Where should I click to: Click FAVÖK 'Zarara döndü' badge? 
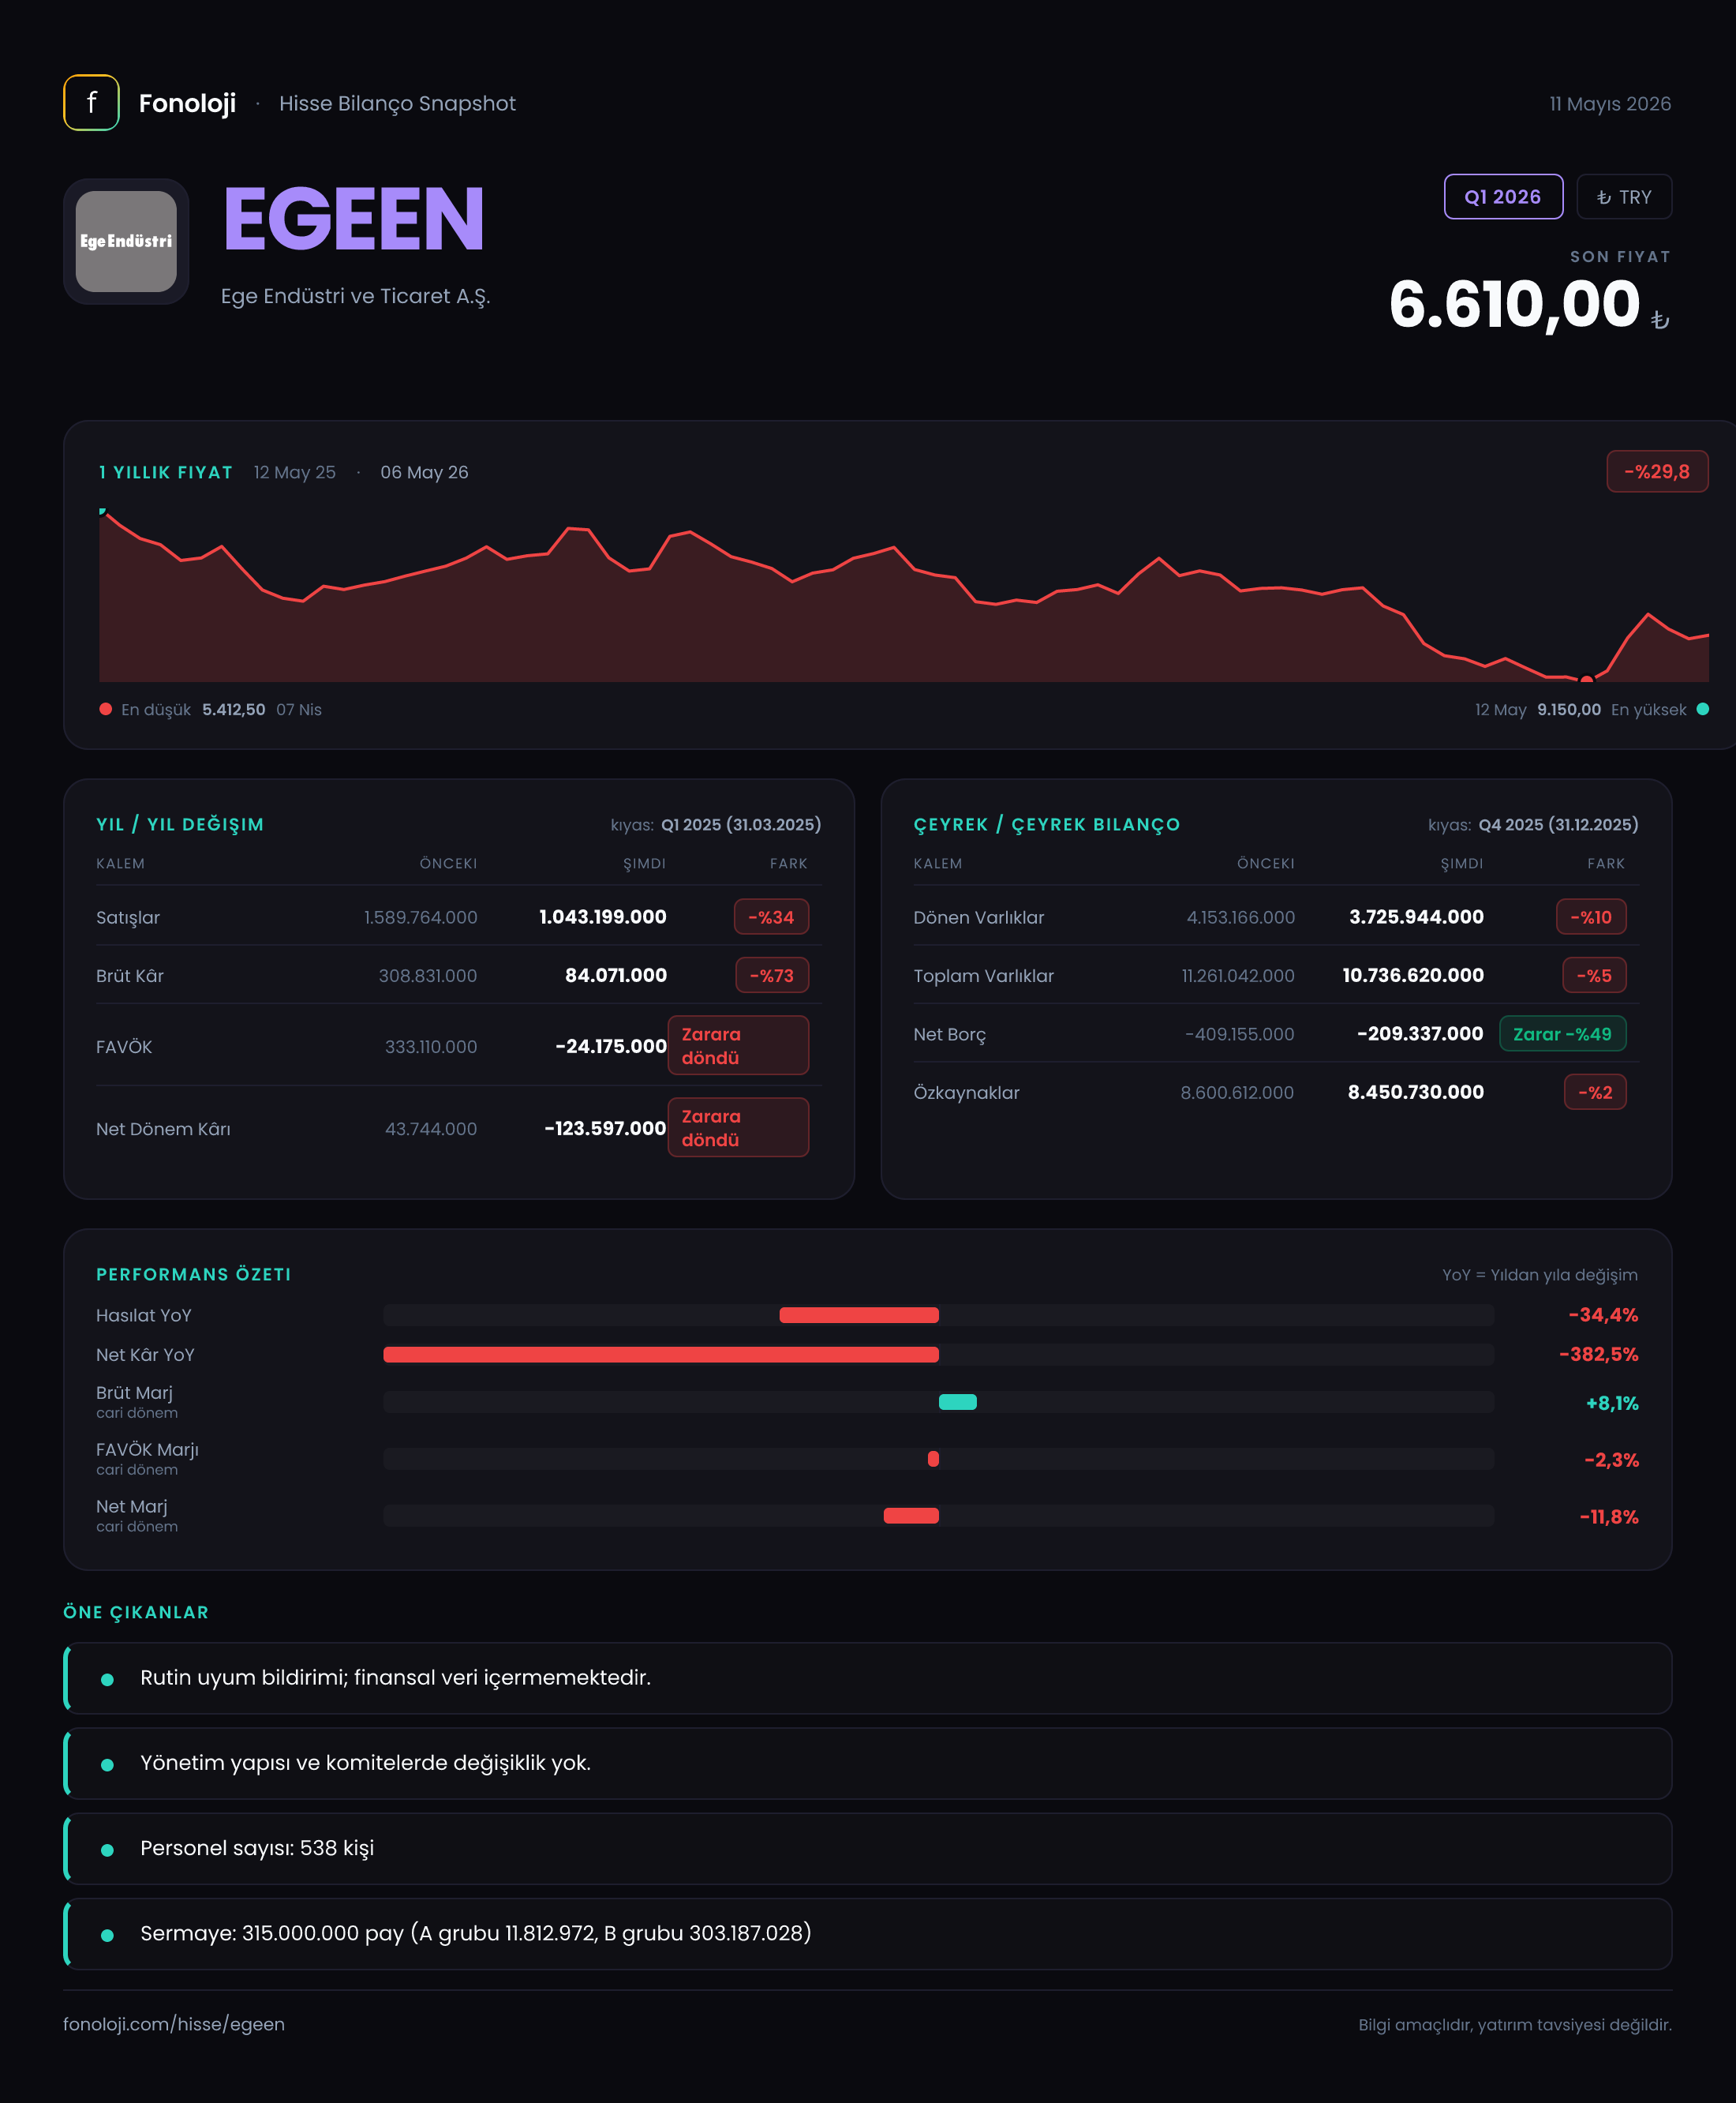coord(738,1045)
